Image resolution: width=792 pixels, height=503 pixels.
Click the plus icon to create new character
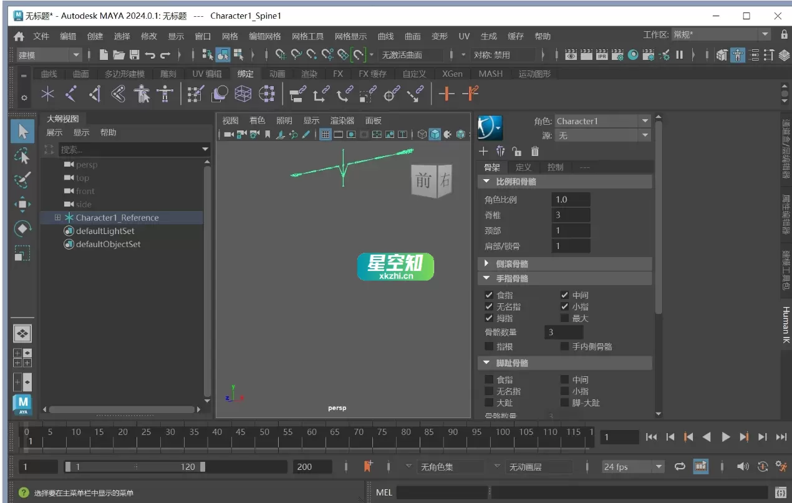[483, 151]
